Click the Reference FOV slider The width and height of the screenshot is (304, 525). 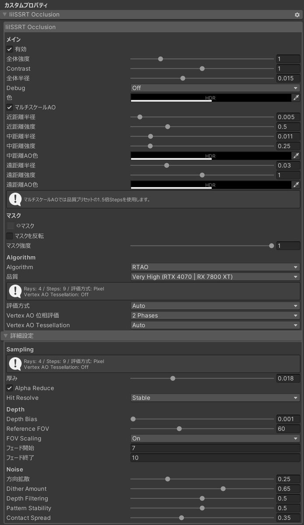[202, 429]
